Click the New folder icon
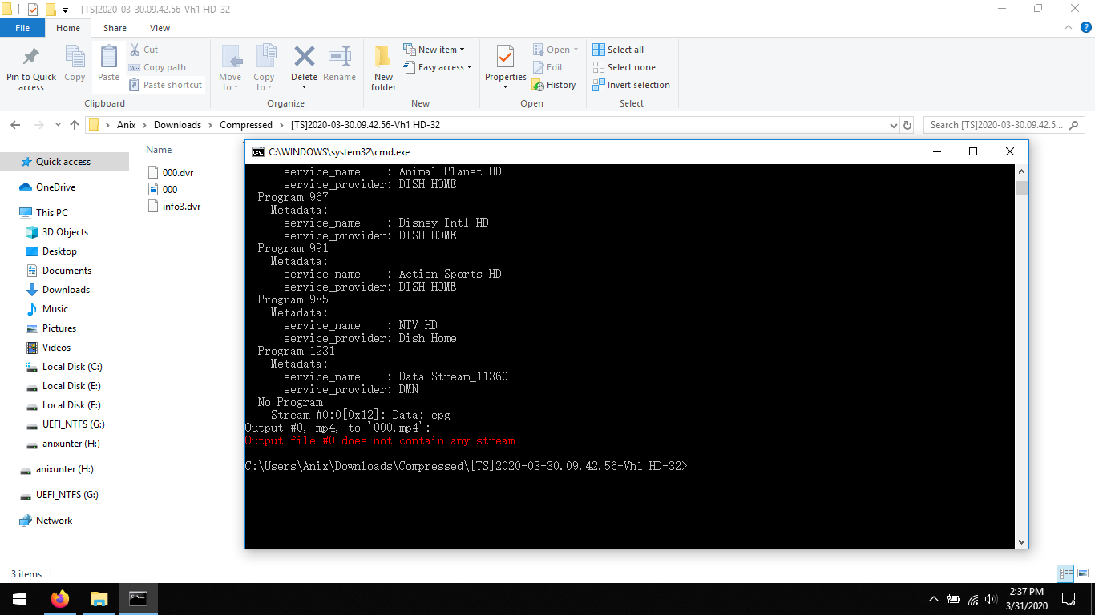The height and width of the screenshot is (615, 1095). 383,59
